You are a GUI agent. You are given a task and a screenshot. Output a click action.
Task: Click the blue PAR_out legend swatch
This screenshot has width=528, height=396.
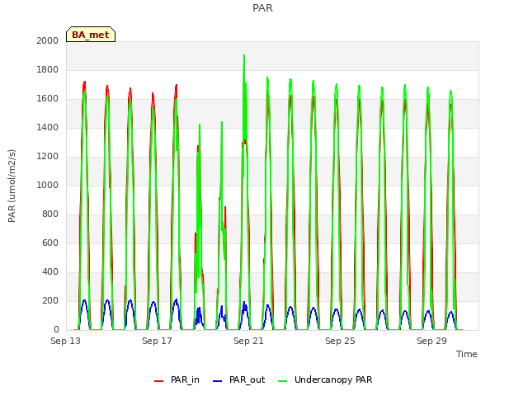[218, 381]
